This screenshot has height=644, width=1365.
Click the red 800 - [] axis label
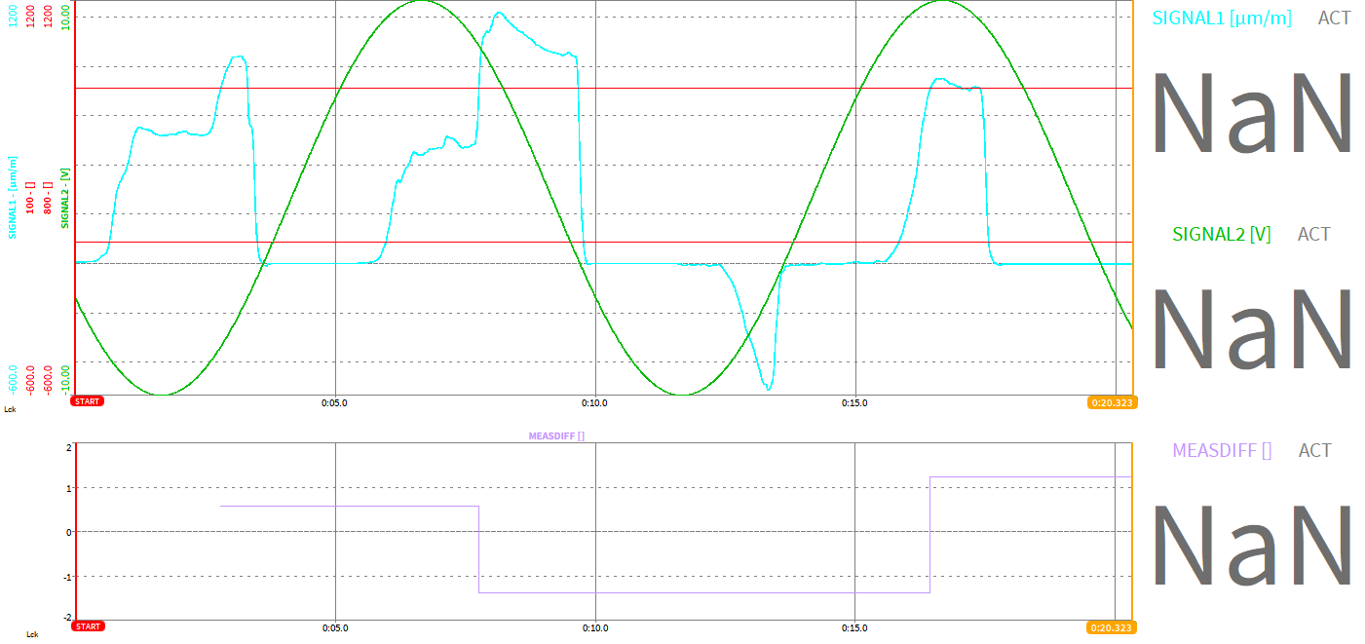[x=48, y=196]
